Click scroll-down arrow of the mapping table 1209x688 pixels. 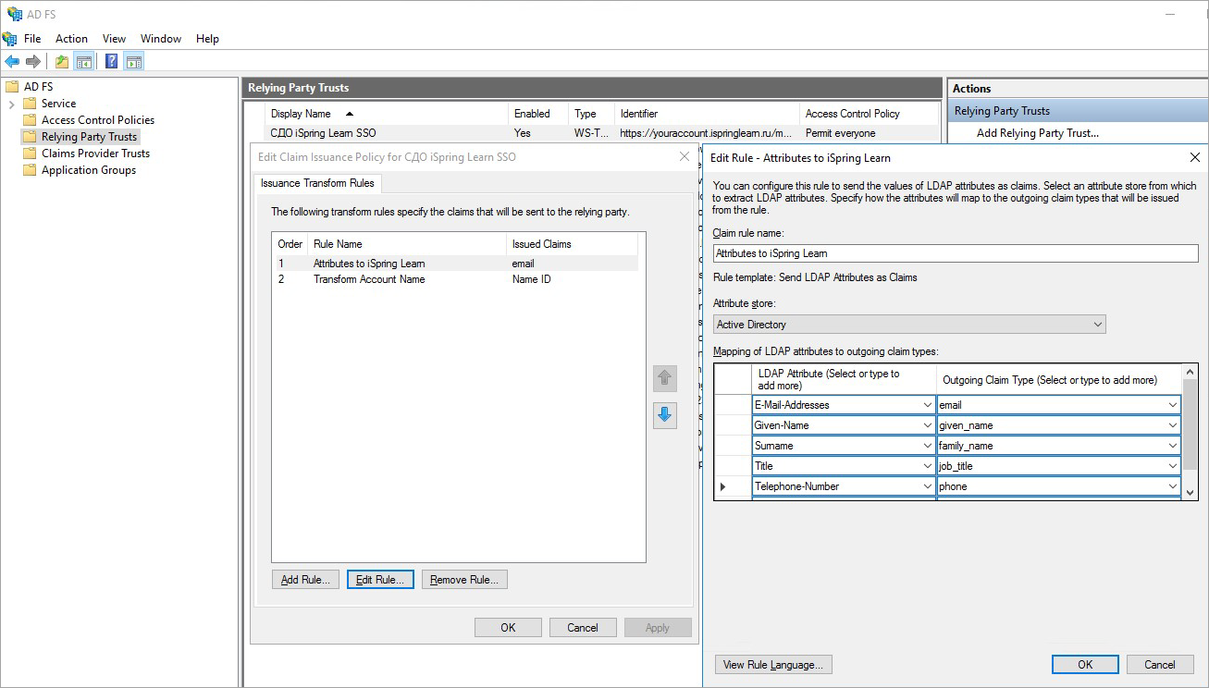pyautogui.click(x=1190, y=493)
